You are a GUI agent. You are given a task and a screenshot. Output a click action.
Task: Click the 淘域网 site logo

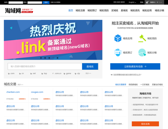[x=13, y=11]
